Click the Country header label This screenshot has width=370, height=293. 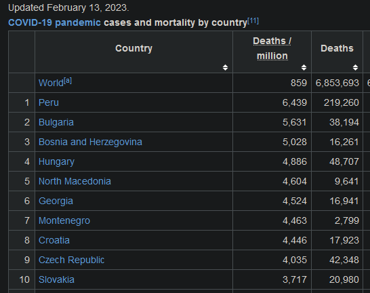pyautogui.click(x=133, y=48)
